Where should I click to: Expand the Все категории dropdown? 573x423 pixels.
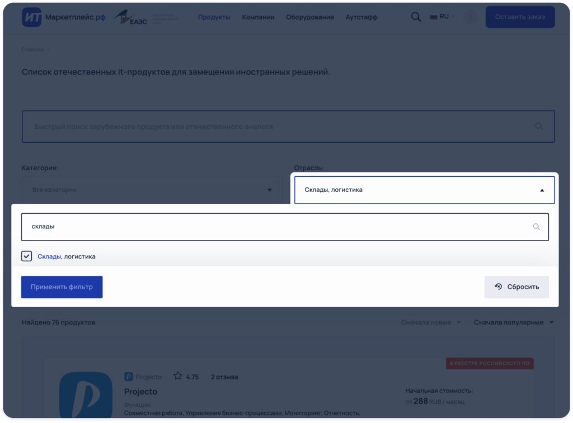tap(152, 190)
